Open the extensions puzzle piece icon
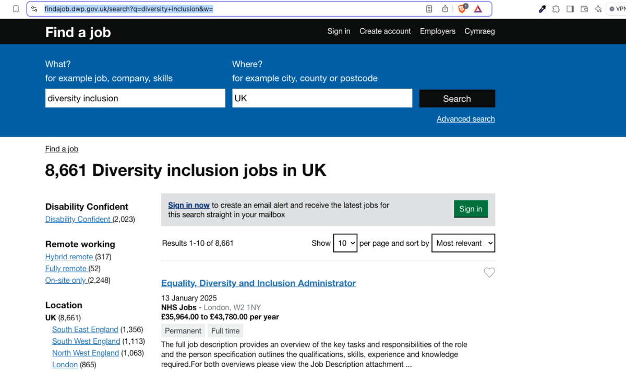This screenshot has width=626, height=372. (556, 9)
